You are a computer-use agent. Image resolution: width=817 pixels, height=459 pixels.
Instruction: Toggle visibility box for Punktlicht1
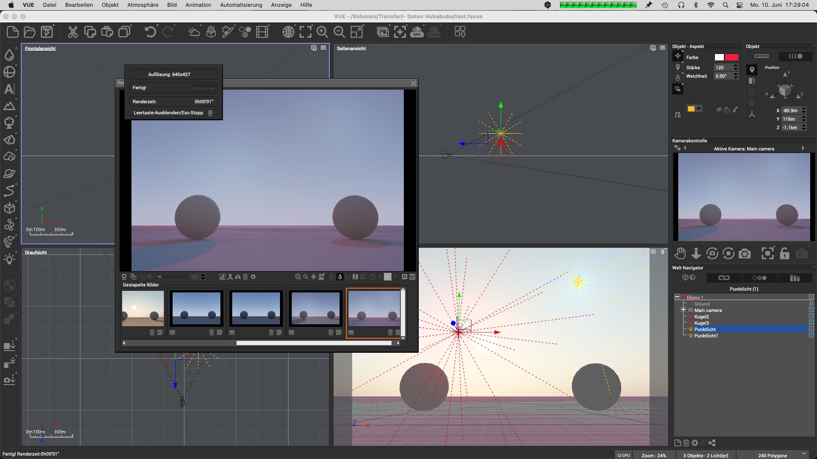(x=811, y=335)
